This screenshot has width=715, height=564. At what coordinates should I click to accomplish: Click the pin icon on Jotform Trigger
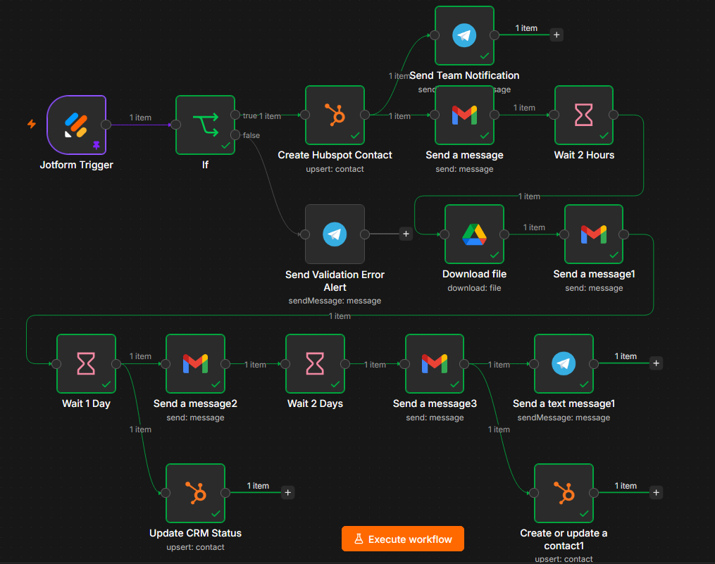[x=97, y=145]
